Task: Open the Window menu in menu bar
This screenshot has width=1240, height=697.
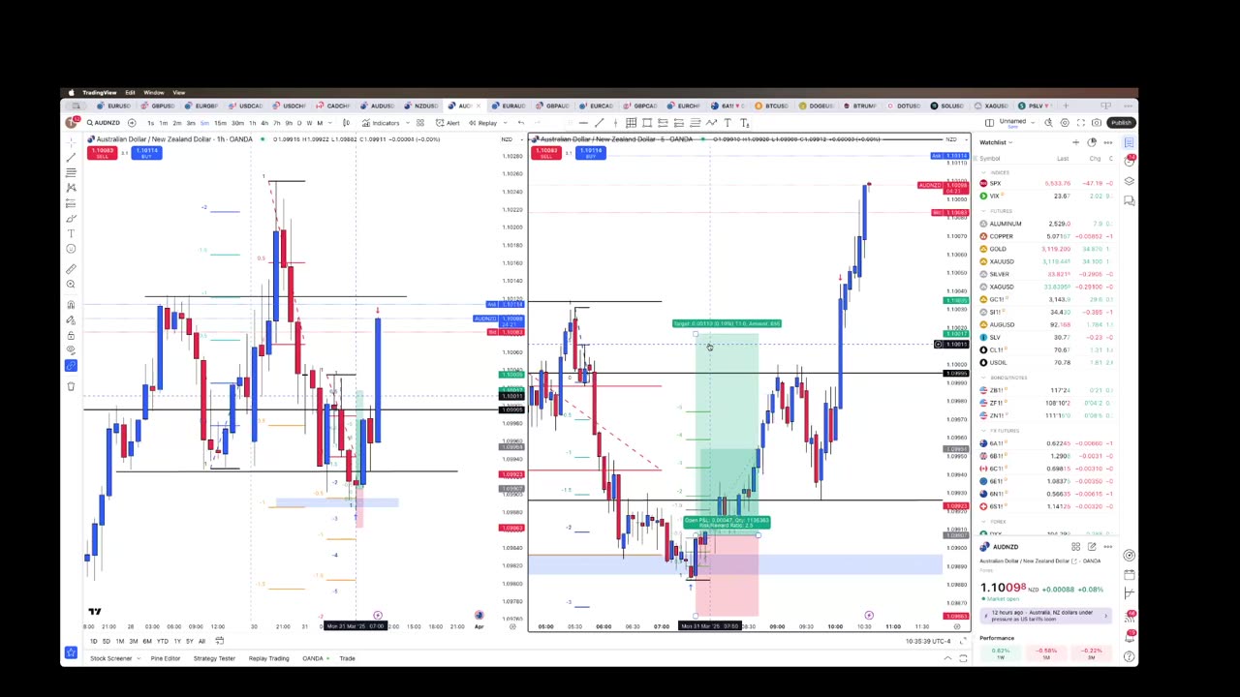Action: click(x=153, y=93)
